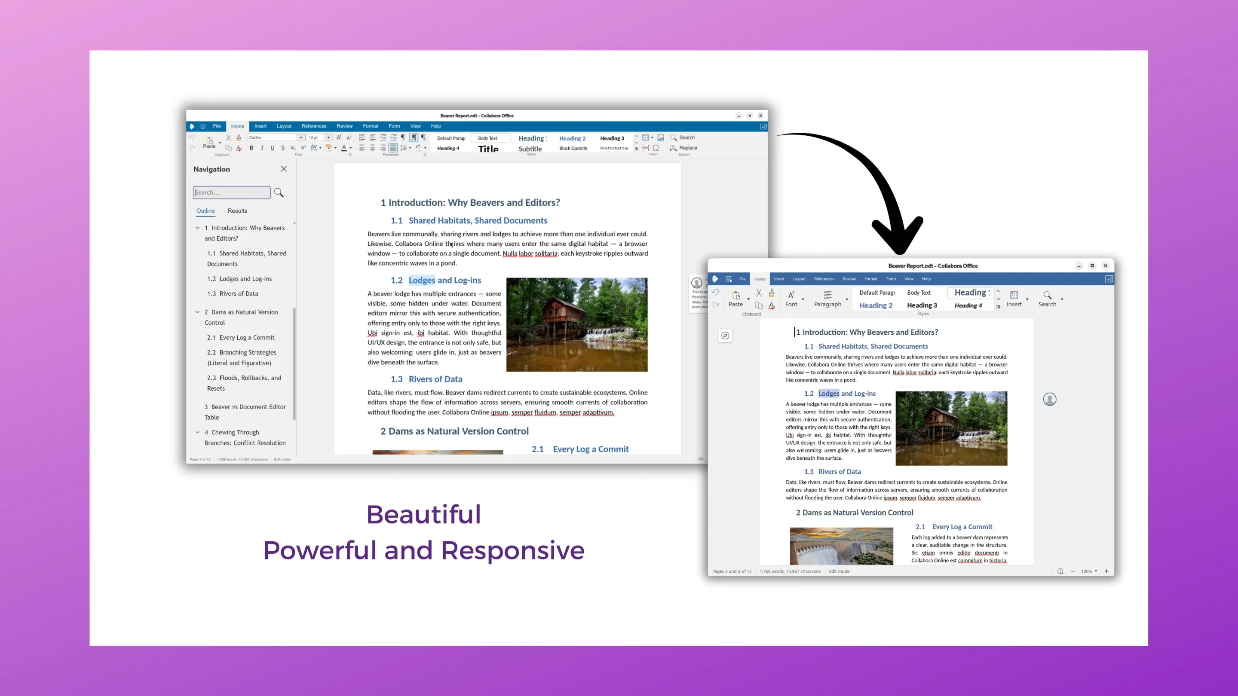
Task: Click the Copy icon in Clipboard group
Action: point(229,148)
